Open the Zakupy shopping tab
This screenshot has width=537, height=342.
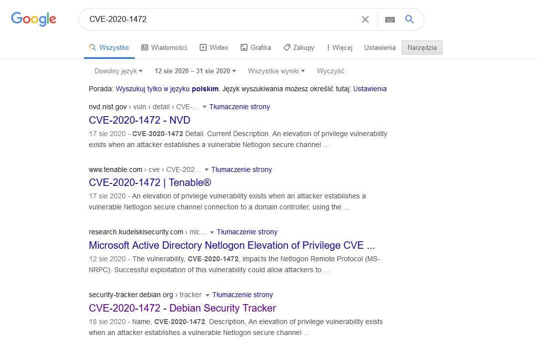click(298, 47)
